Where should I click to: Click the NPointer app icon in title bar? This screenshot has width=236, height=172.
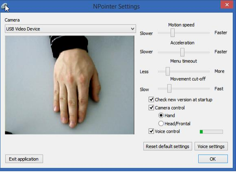tap(4, 6)
